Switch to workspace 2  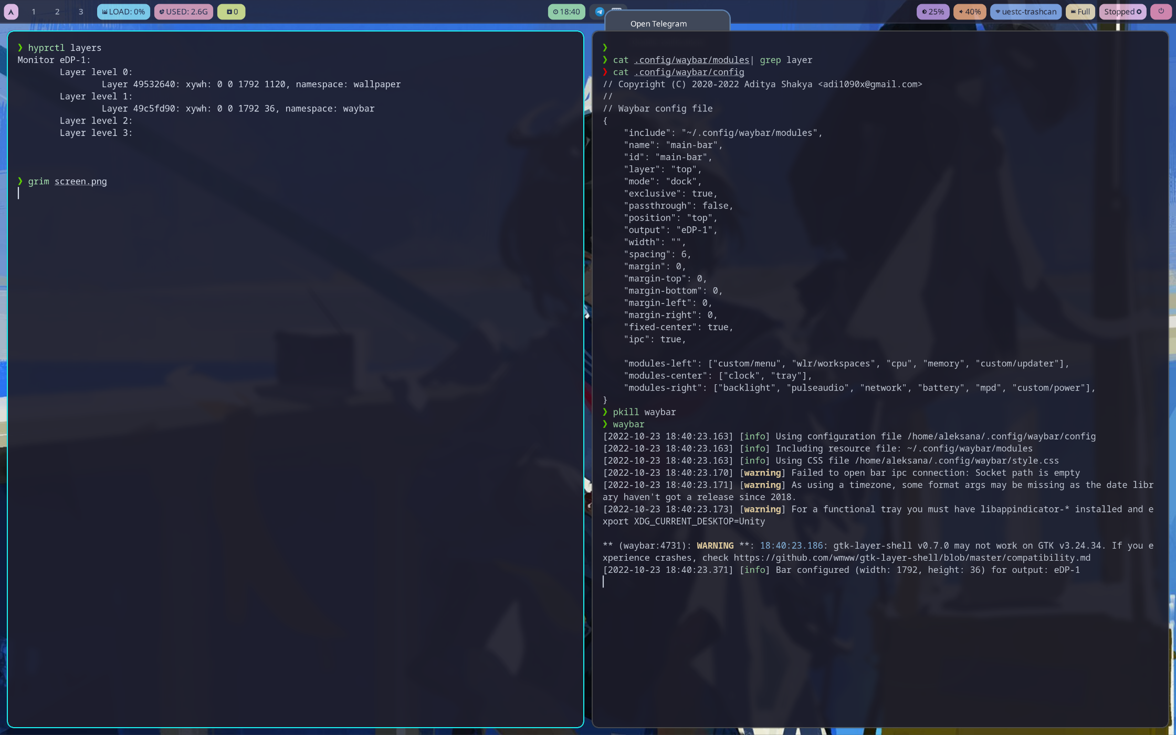pyautogui.click(x=57, y=11)
